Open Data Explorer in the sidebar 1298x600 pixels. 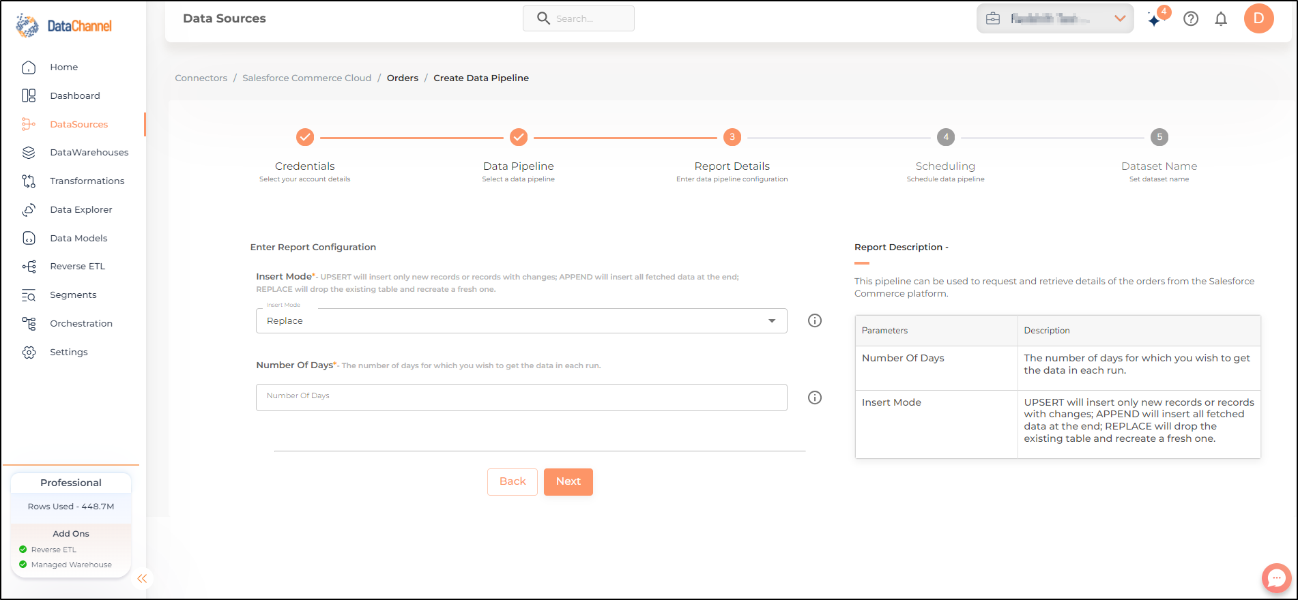(81, 209)
